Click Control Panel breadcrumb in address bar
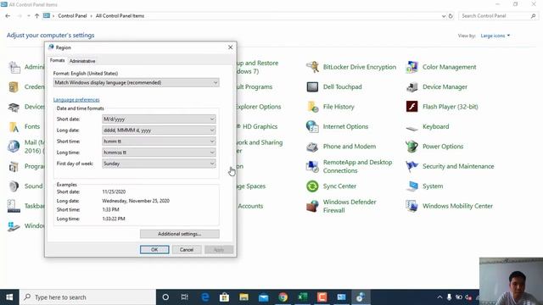The width and height of the screenshot is (543, 305). [x=72, y=16]
